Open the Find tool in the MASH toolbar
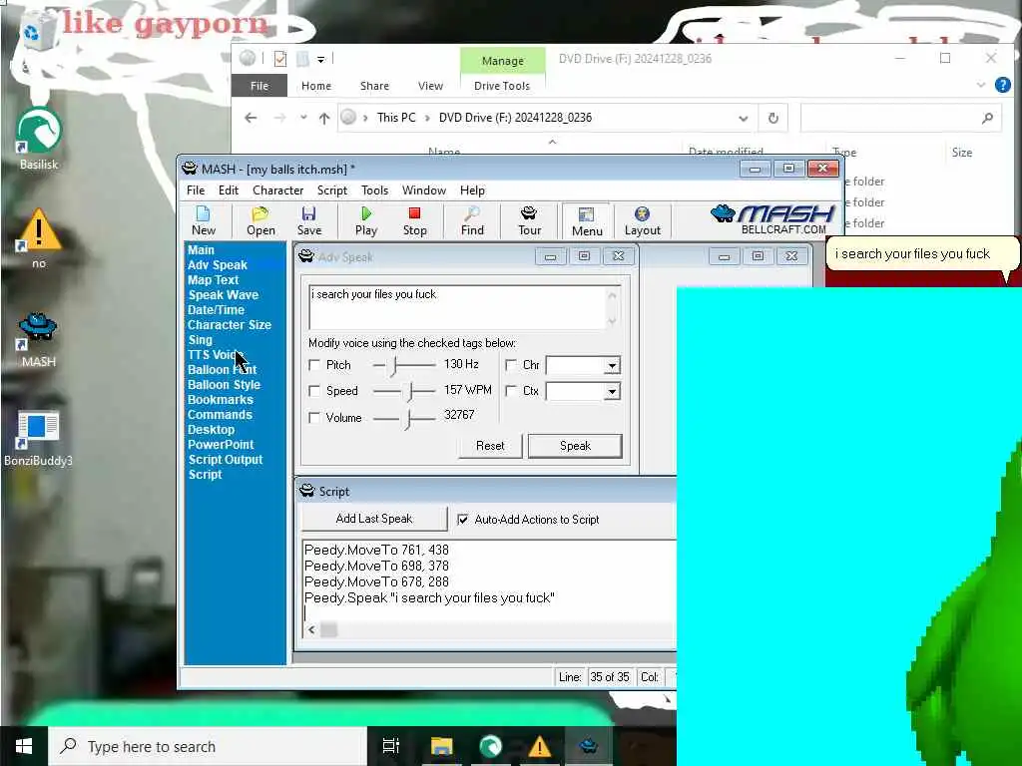The width and height of the screenshot is (1022, 766). click(x=472, y=220)
